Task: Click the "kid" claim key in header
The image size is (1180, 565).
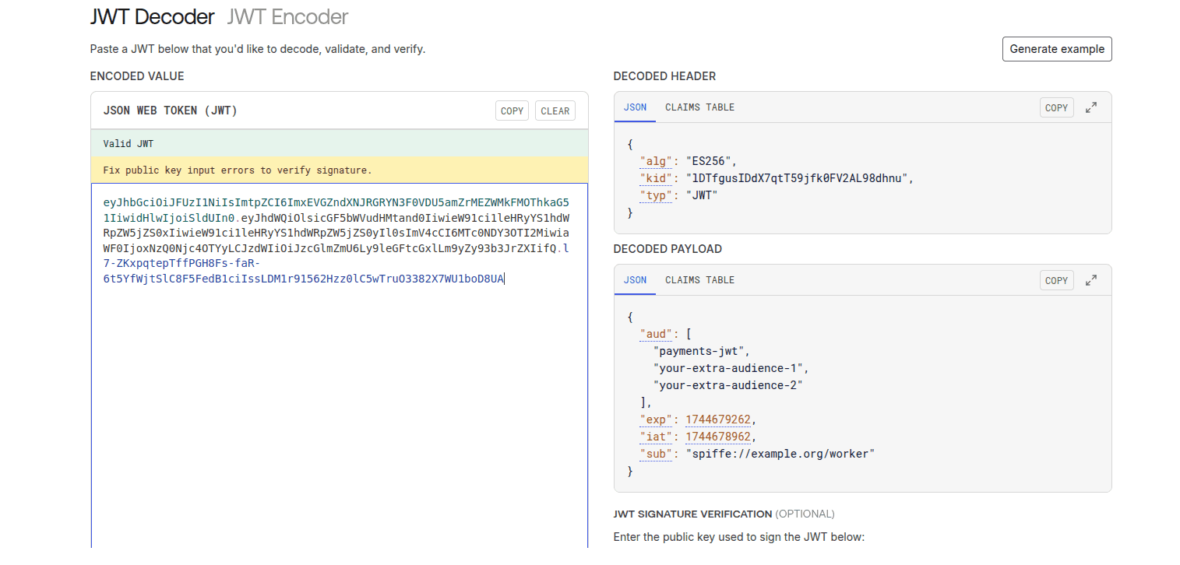Action: 655,178
